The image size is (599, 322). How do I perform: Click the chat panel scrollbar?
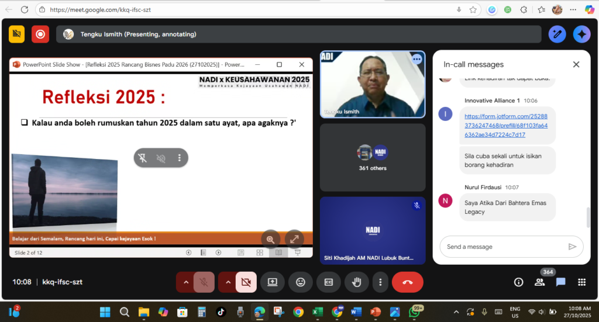tap(588, 217)
